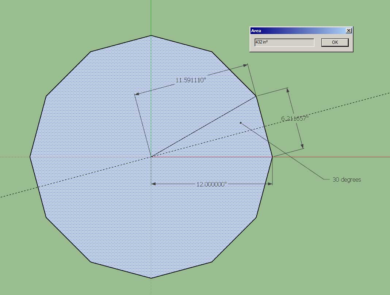The image size is (390, 295).
Task: Click the 432 in² area value field
Action: (x=284, y=42)
